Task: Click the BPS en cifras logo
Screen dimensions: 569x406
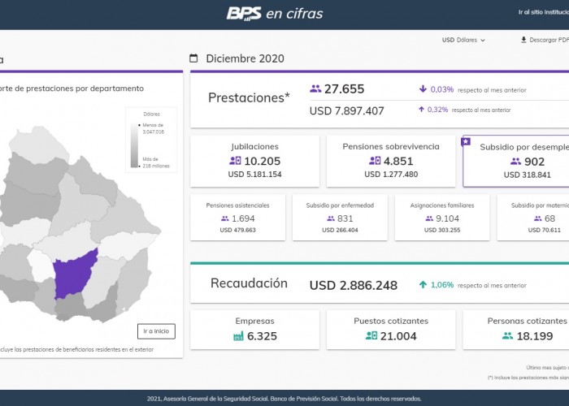Action: coord(274,13)
